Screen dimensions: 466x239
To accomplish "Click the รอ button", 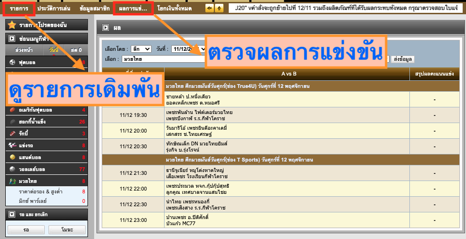I will click(x=27, y=229).
